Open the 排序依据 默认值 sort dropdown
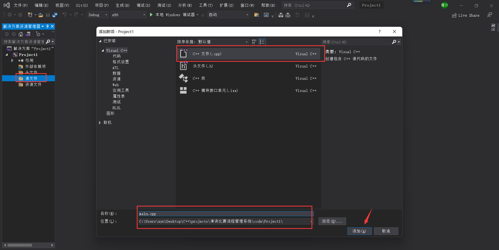This screenshot has width=499, height=250. tap(223, 42)
